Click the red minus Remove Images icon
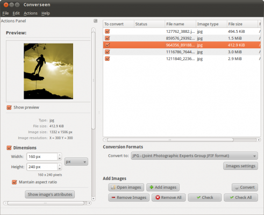264x215 pixels. point(113,197)
